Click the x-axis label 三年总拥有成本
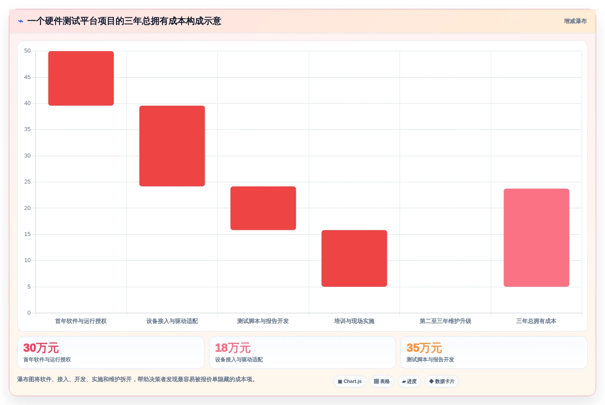 tap(536, 321)
